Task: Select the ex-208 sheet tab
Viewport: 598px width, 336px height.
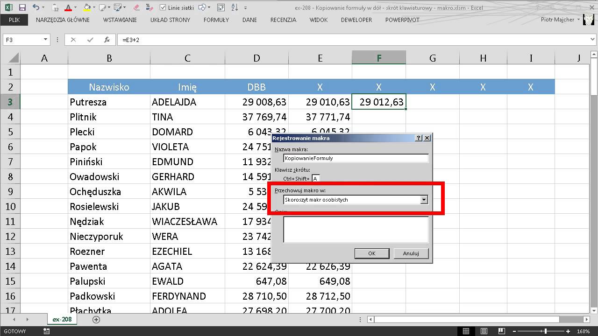Action: [x=62, y=320]
